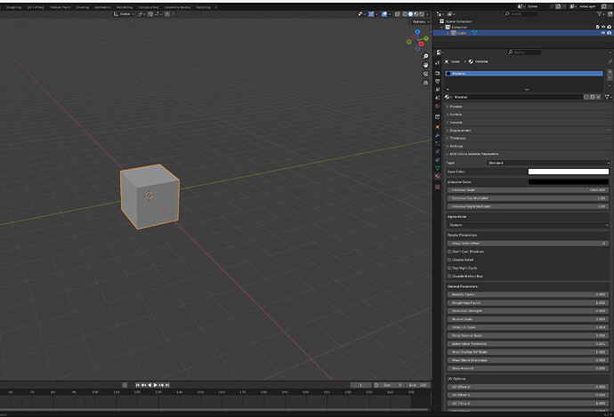The height and width of the screenshot is (417, 614).
Task: Click the viewport zoom magnifier icon
Action: tap(425, 56)
